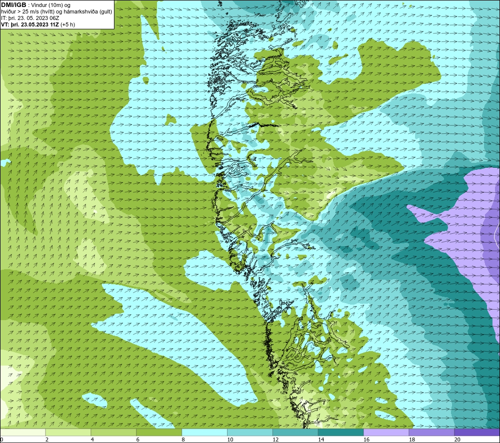This screenshot has width=500, height=443.
Task: Click the above 20 m/s dark violet swatch
Action: [477, 432]
